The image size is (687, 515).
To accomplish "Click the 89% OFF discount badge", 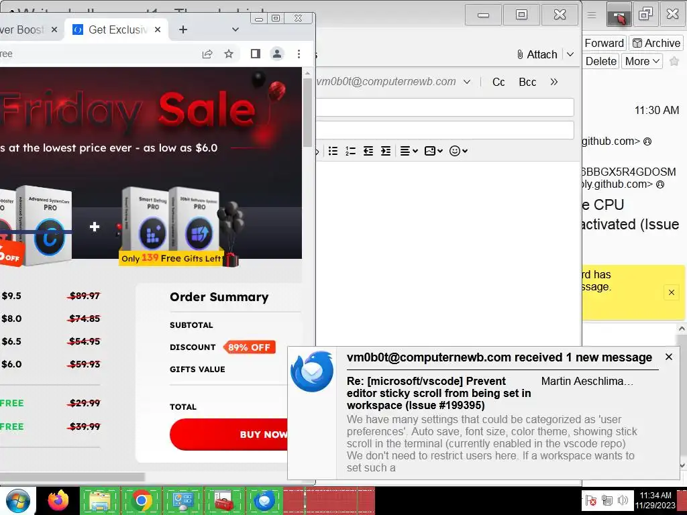I will 249,347.
